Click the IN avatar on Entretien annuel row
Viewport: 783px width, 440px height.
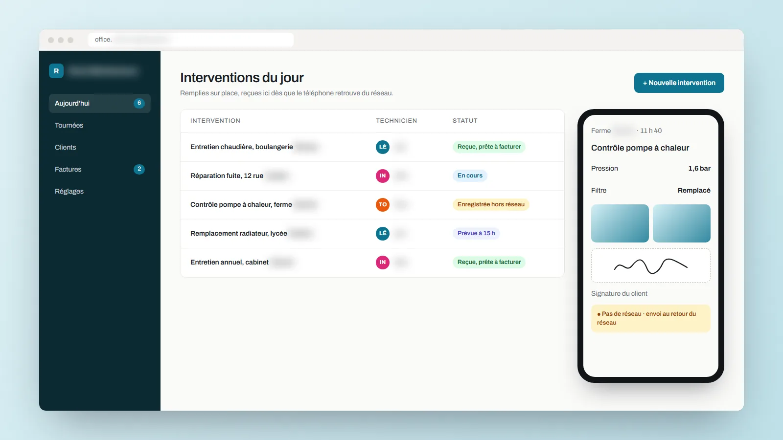click(x=383, y=262)
